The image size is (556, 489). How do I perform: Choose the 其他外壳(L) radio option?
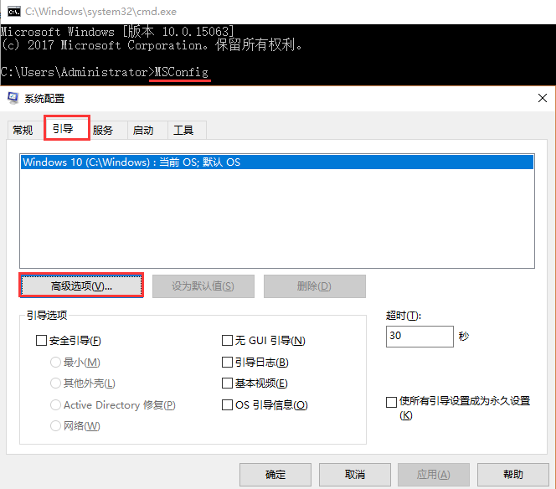(x=55, y=383)
